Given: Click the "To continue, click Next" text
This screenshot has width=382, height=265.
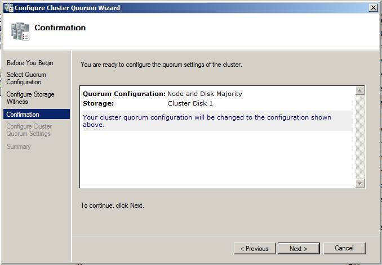Looking at the screenshot, I should point(112,205).
